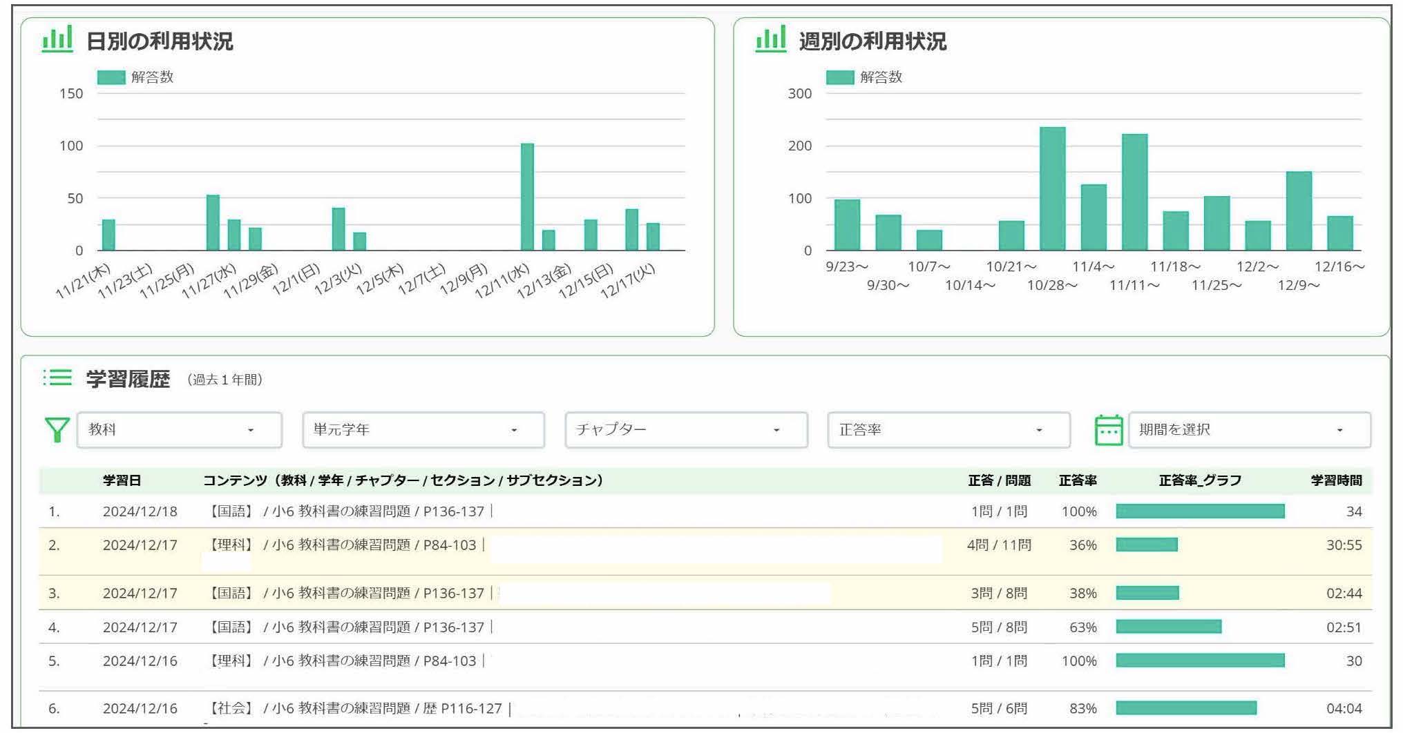
Task: Click the 学習日 column header
Action: (122, 480)
